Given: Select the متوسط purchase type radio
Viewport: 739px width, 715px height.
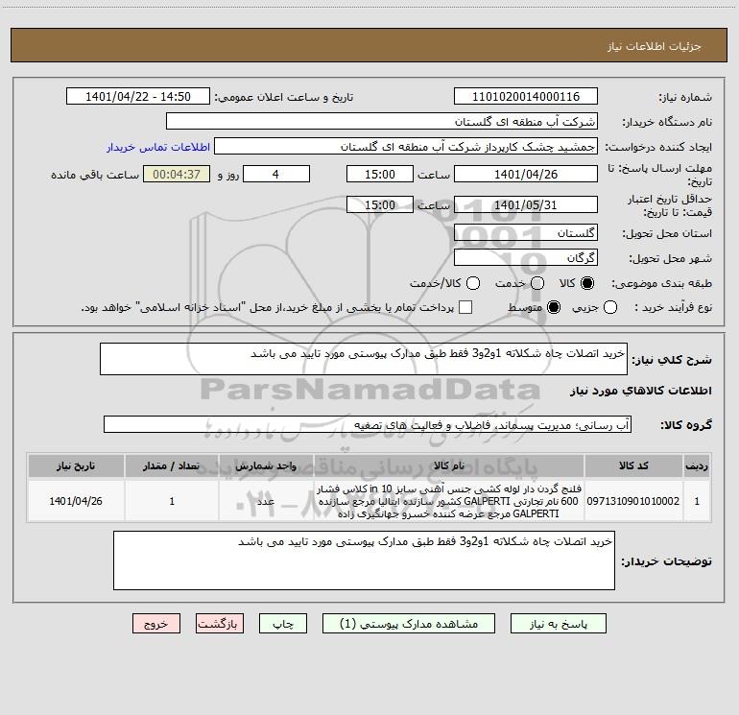Looking at the screenshot, I should [x=554, y=307].
